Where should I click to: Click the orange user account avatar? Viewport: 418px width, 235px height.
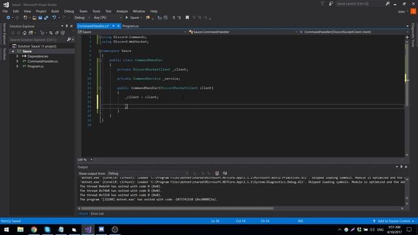tap(413, 12)
